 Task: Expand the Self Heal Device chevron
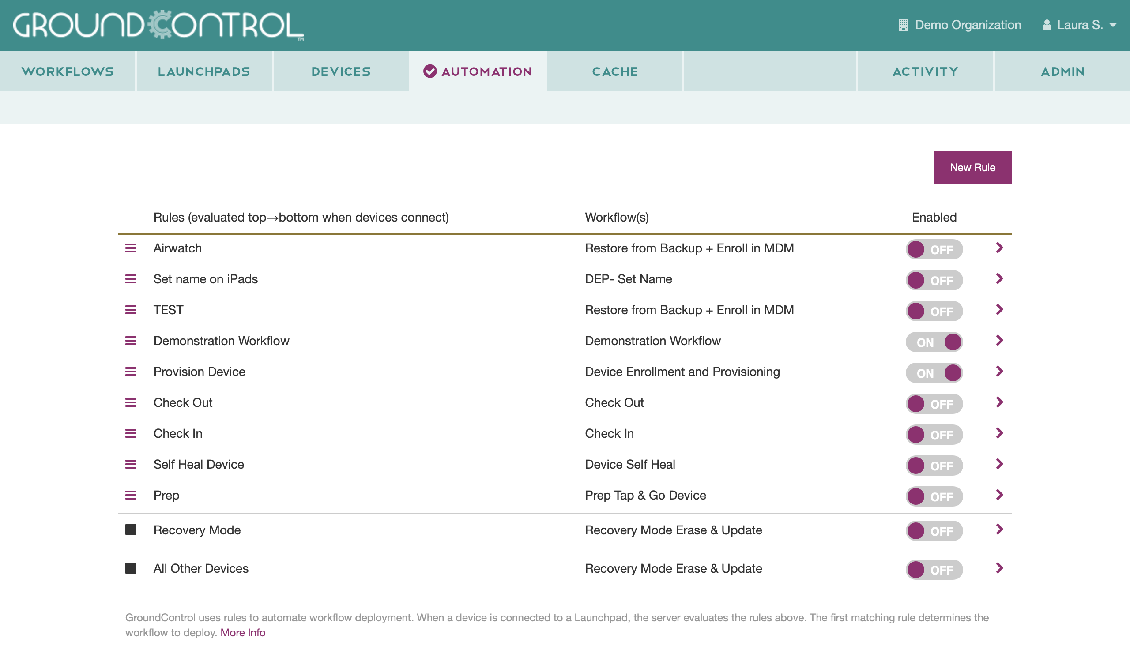(x=999, y=464)
